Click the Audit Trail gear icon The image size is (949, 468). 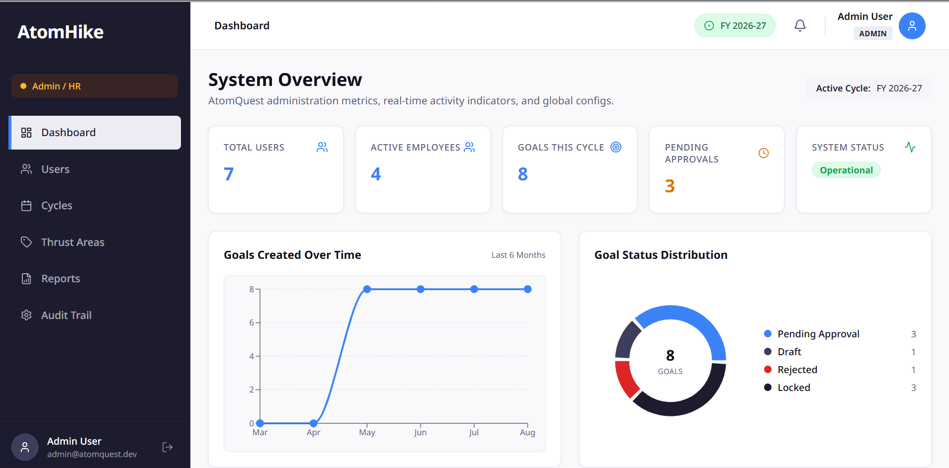coord(26,315)
